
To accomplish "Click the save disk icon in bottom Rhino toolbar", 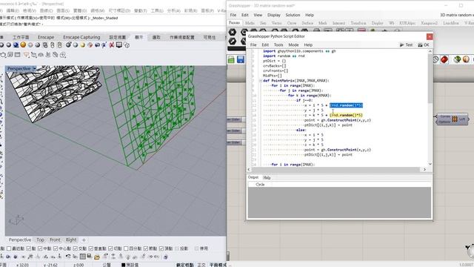I will pyautogui.click(x=90, y=257).
